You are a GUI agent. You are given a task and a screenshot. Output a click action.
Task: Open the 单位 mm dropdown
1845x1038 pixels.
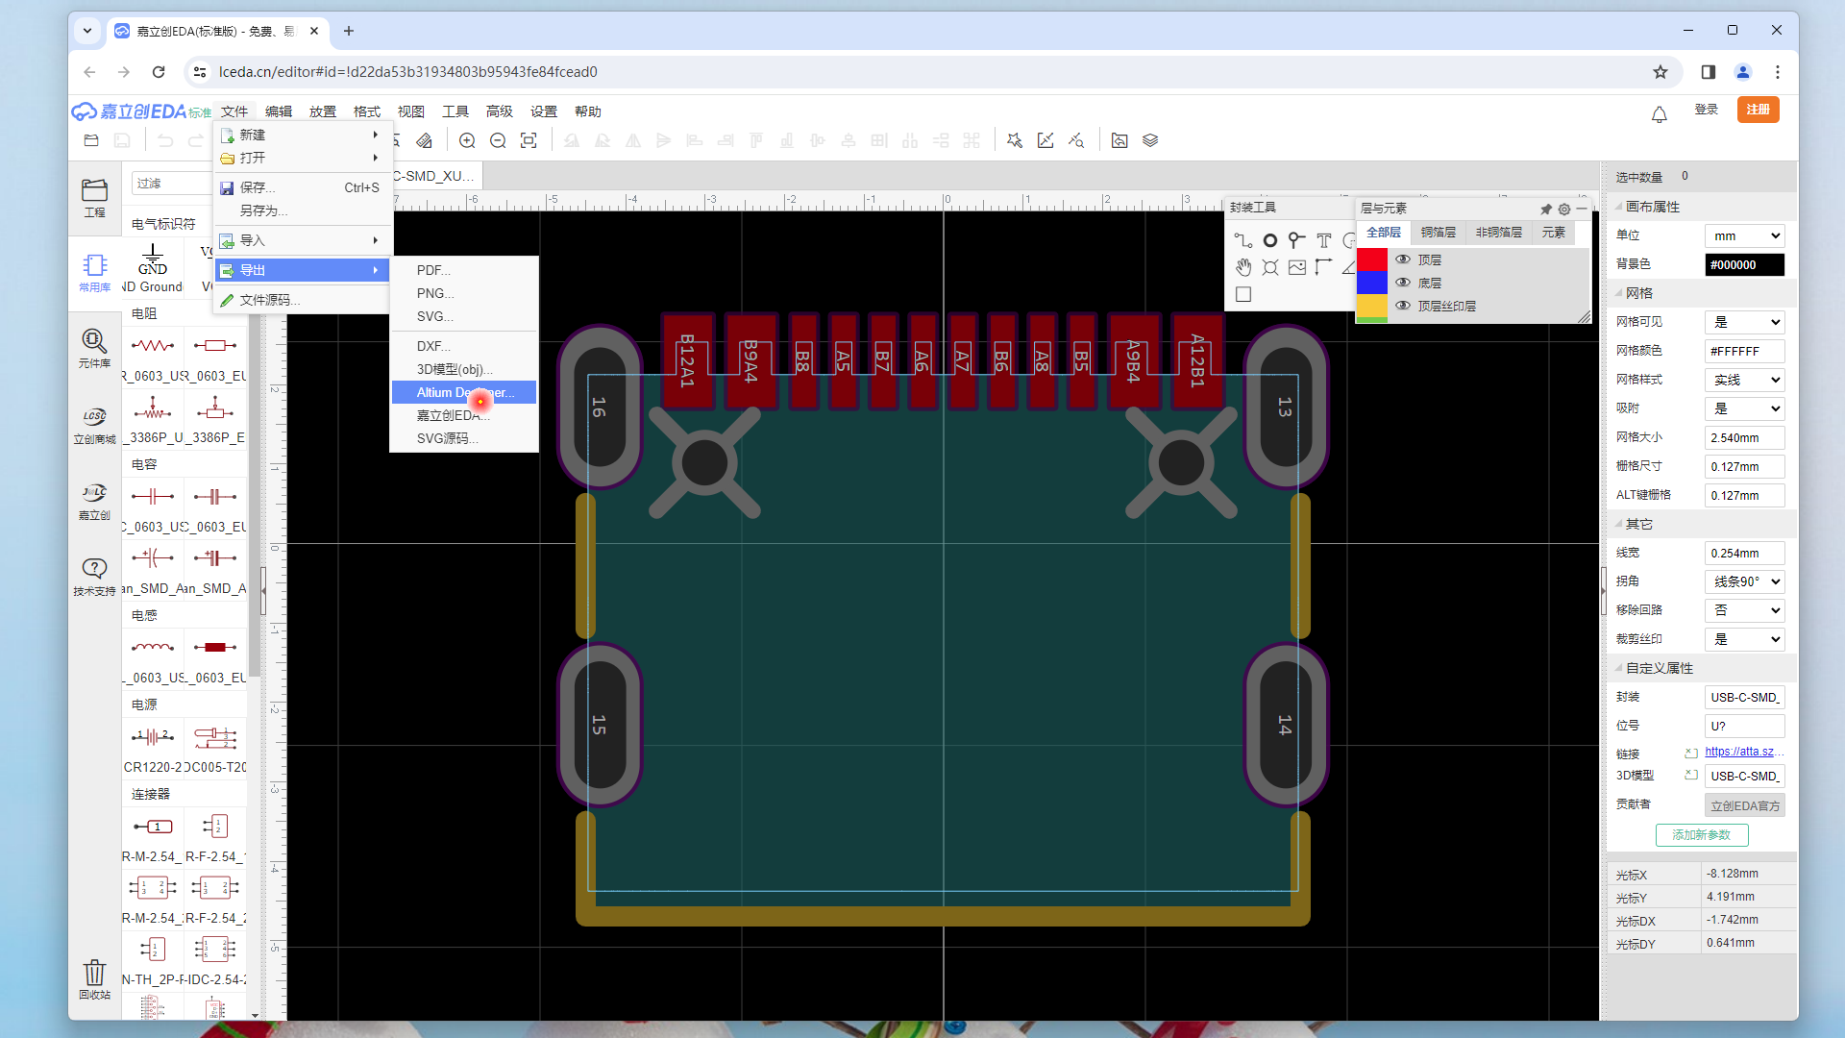pyautogui.click(x=1744, y=235)
